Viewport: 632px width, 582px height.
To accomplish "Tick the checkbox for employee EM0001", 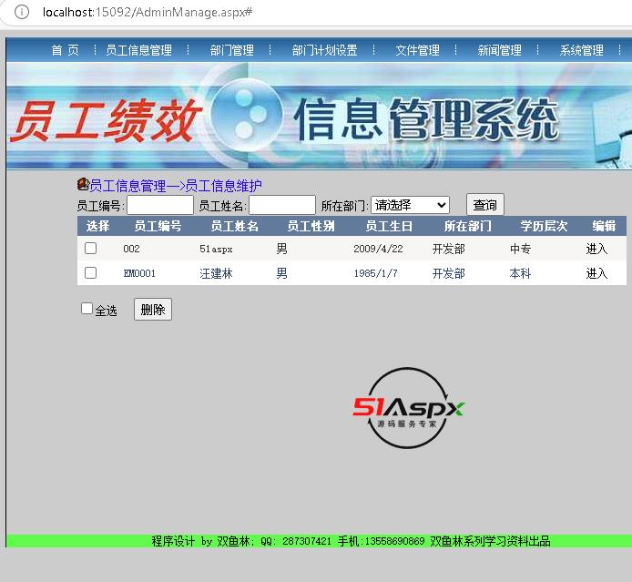I will pyautogui.click(x=91, y=273).
